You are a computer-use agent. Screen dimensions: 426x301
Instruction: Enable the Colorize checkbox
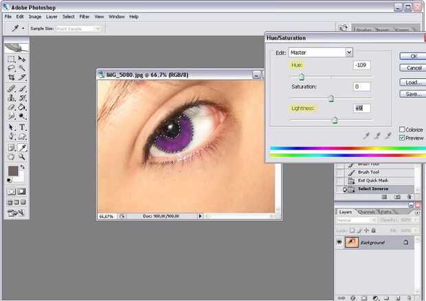click(402, 130)
